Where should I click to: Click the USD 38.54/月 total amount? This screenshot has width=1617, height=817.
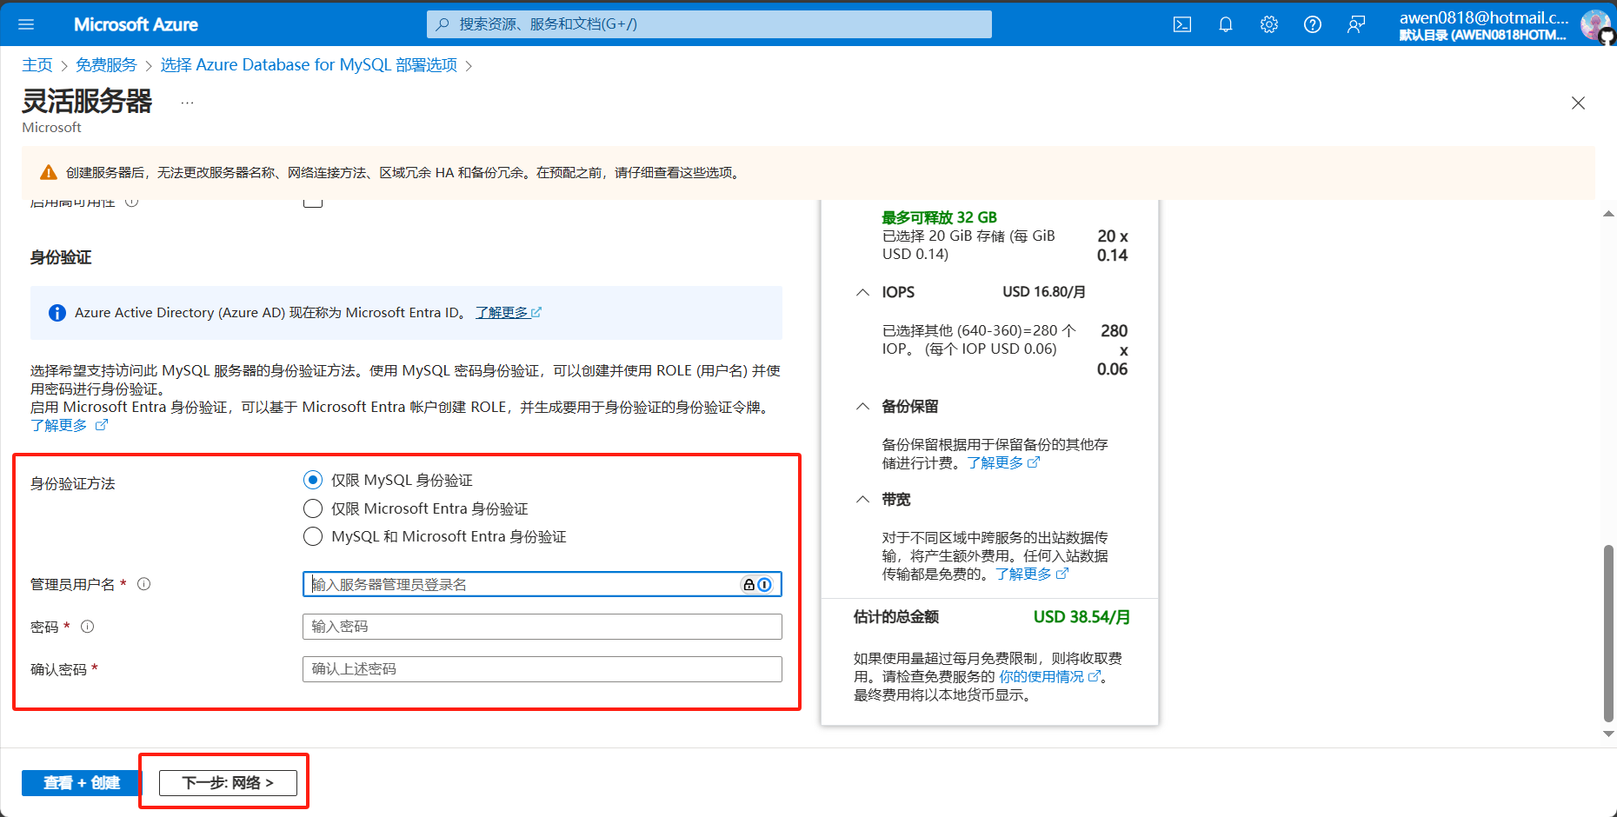[1081, 617]
